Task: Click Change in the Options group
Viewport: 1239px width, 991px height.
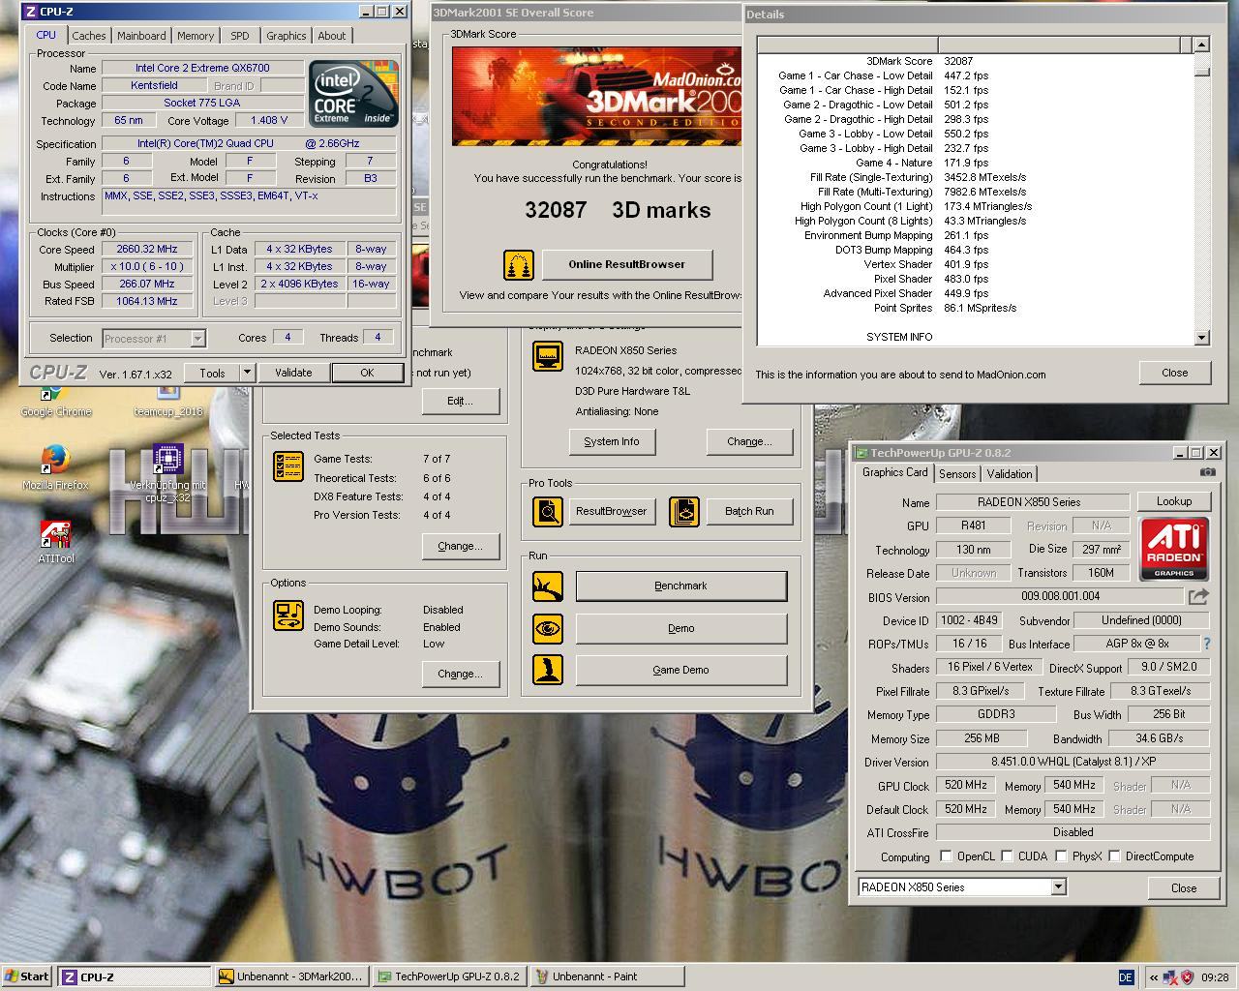Action: coord(460,674)
